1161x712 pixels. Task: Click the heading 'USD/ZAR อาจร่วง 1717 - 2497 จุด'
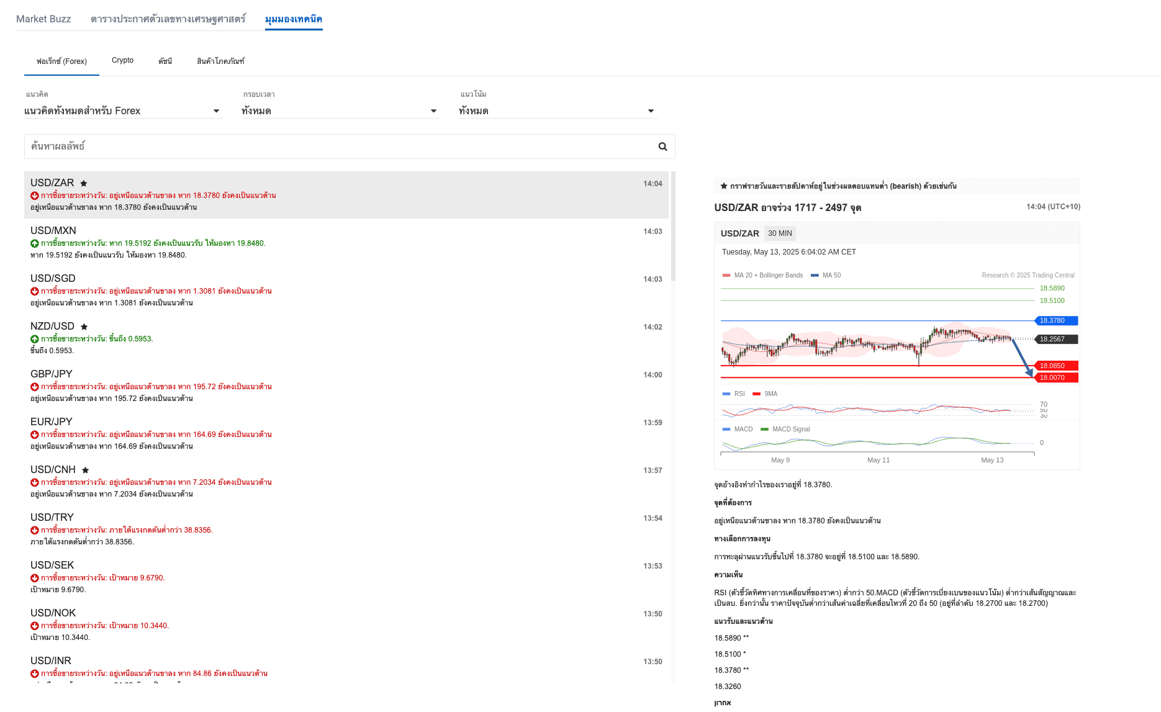(788, 208)
